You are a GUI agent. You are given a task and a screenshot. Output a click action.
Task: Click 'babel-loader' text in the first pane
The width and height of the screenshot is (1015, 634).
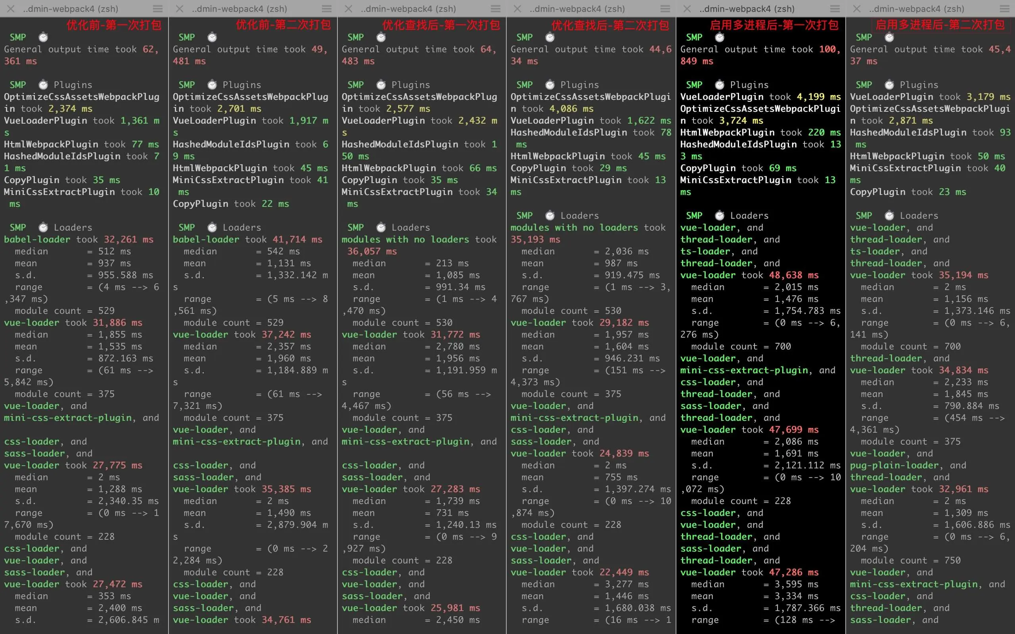(x=37, y=239)
